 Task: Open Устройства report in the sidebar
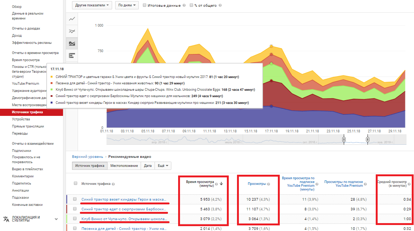coord(21,119)
